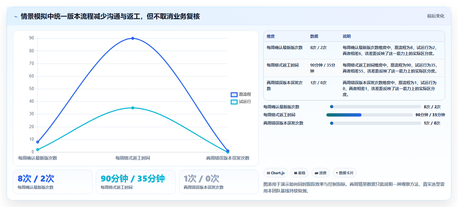Screen dimensions: 458x207
Task: Click table cell 每周格式返工时间
Action: point(283,65)
